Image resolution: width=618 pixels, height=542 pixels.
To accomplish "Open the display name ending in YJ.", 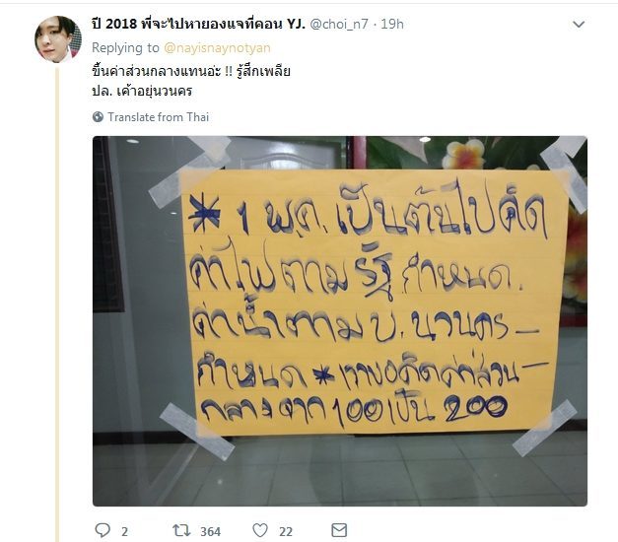I will point(198,24).
